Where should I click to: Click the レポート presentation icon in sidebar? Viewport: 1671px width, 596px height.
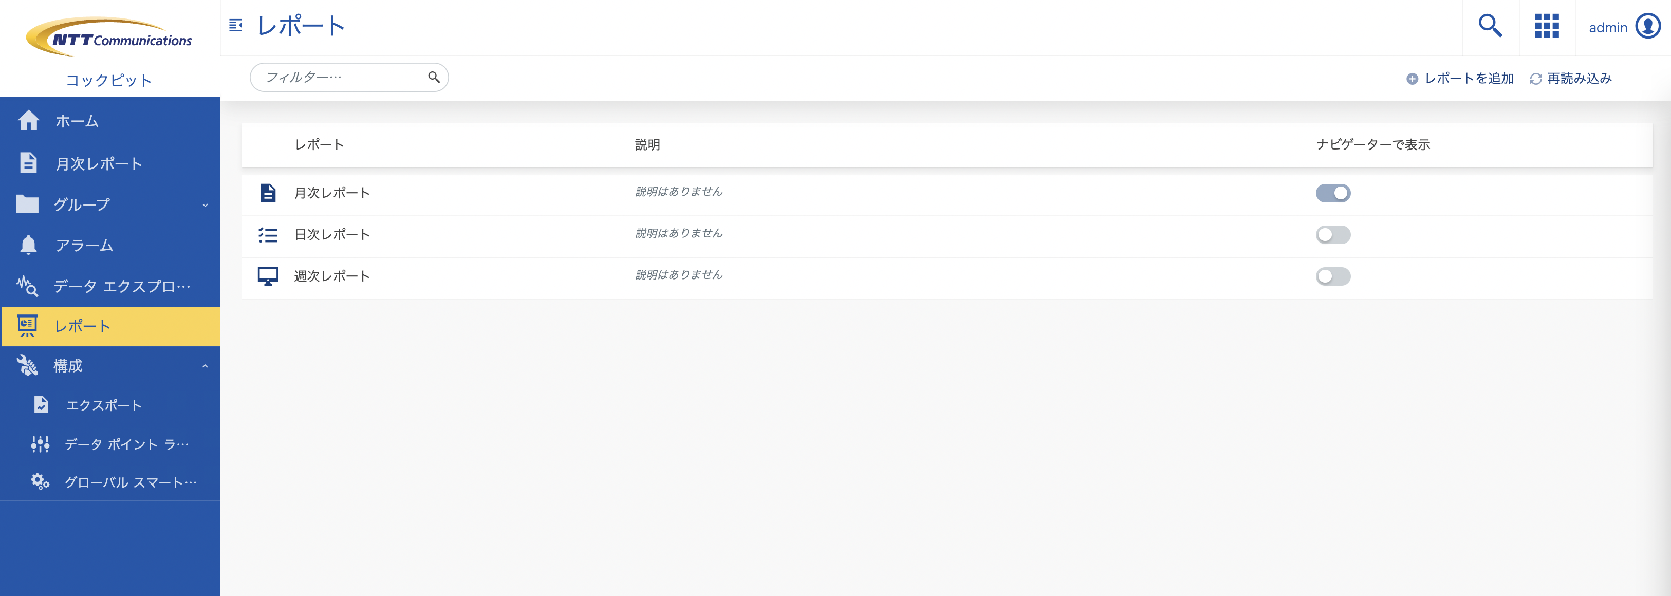pyautogui.click(x=27, y=326)
